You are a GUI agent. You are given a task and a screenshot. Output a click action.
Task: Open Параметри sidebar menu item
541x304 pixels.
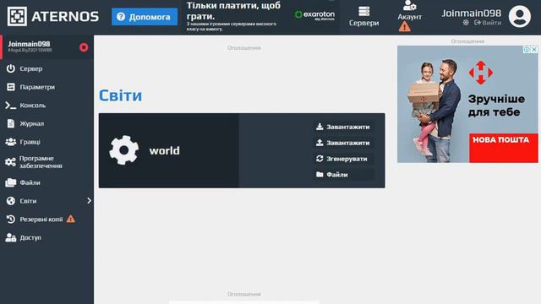pos(47,87)
